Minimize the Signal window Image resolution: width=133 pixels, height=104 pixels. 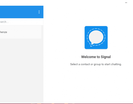pos(126,3)
